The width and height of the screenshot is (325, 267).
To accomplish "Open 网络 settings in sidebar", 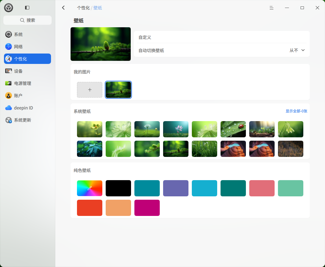I will coord(27,46).
